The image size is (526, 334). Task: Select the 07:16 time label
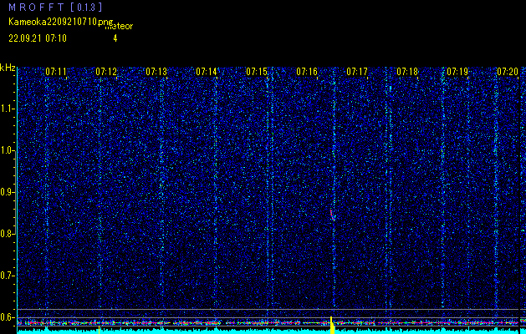307,72
